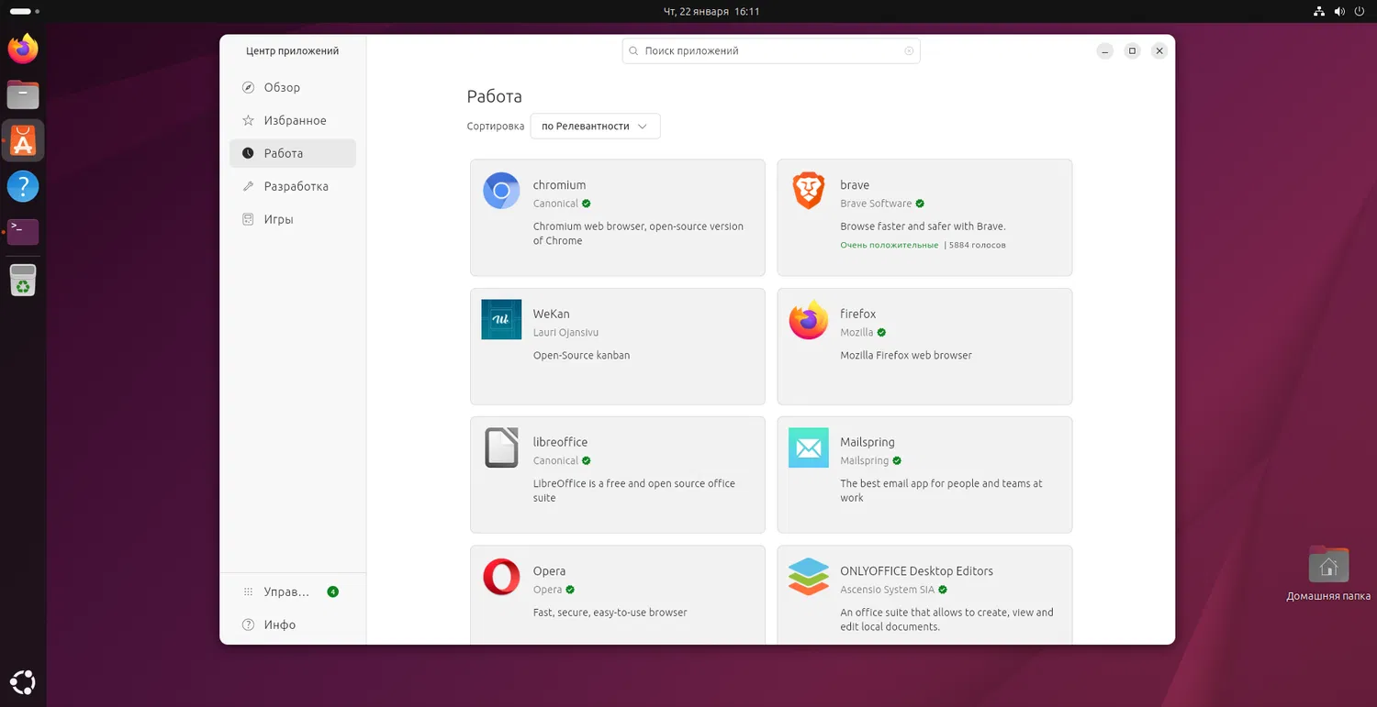The height and width of the screenshot is (707, 1377).
Task: Click the question icon beside Инфо
Action: tap(248, 624)
